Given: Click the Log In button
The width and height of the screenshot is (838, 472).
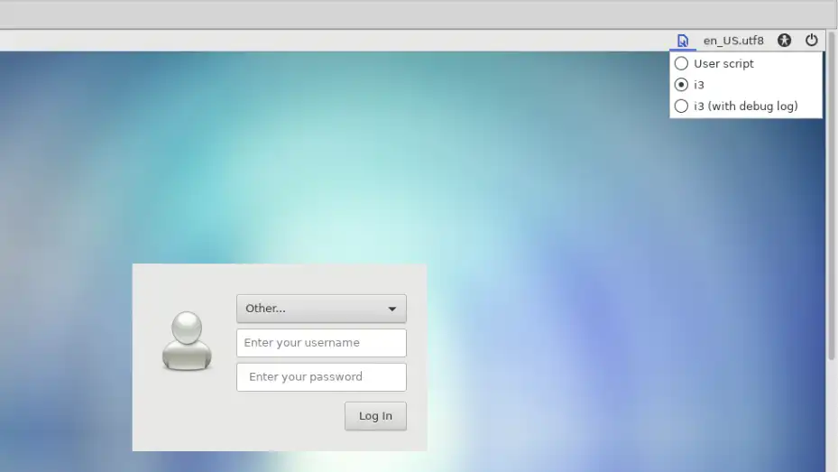Looking at the screenshot, I should [375, 416].
